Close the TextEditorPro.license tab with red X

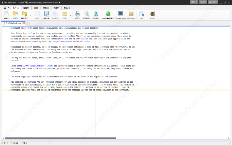(23, 23)
